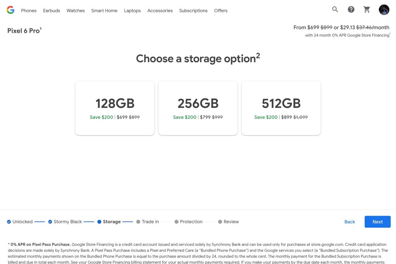The image size is (396, 264).
Task: Open the Accessories menu
Action: (160, 11)
